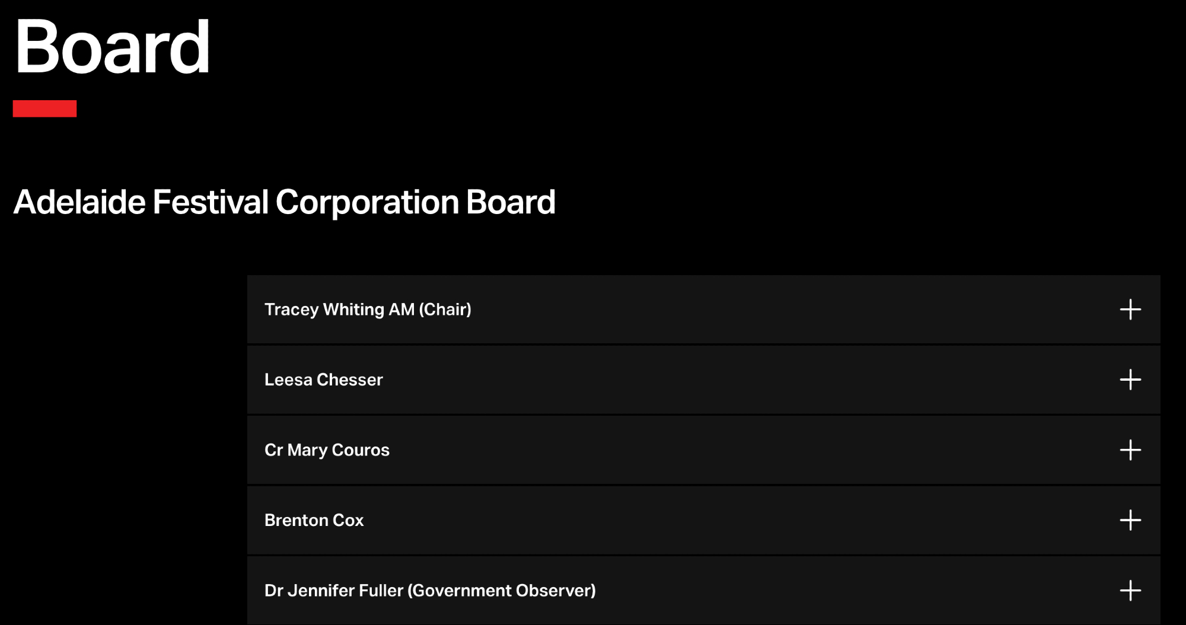
Task: Expand the Leesa Chesser bio panel
Action: coord(652,380)
